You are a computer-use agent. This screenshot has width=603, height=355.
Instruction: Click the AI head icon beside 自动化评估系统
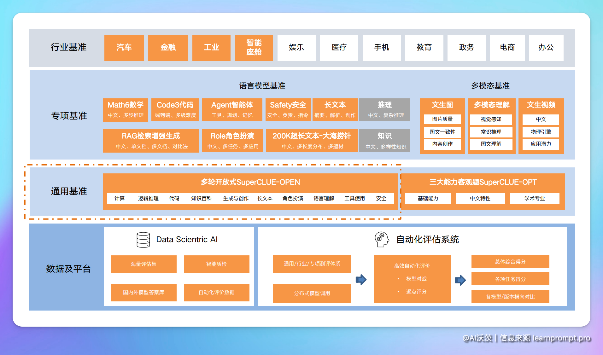(x=382, y=240)
